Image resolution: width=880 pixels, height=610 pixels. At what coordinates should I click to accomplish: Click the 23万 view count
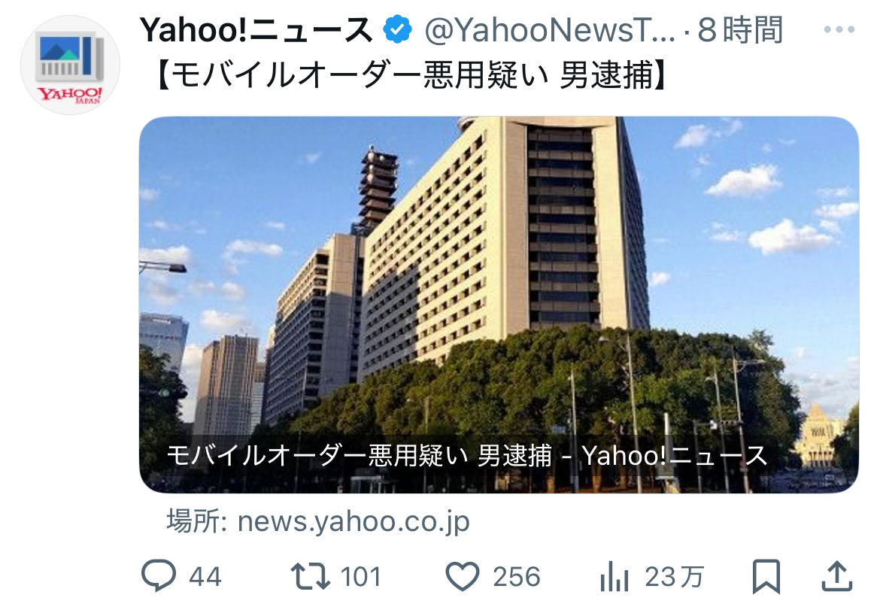pyautogui.click(x=674, y=577)
